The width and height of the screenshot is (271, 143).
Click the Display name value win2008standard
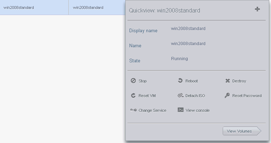pos(188,29)
